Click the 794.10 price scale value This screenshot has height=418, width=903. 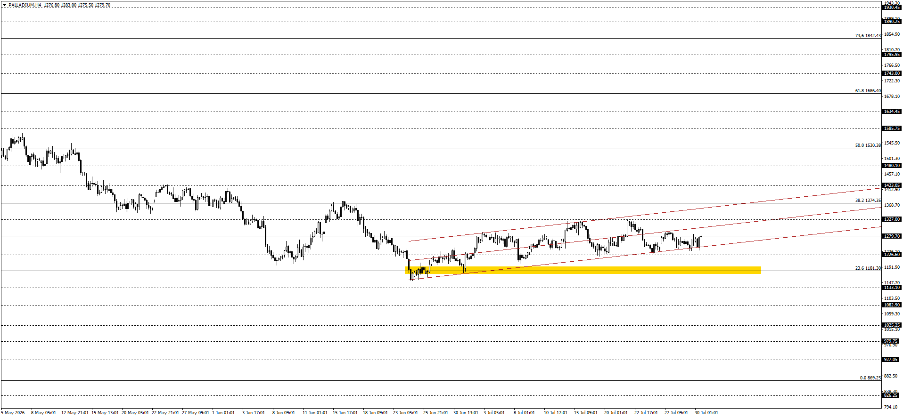coord(891,407)
